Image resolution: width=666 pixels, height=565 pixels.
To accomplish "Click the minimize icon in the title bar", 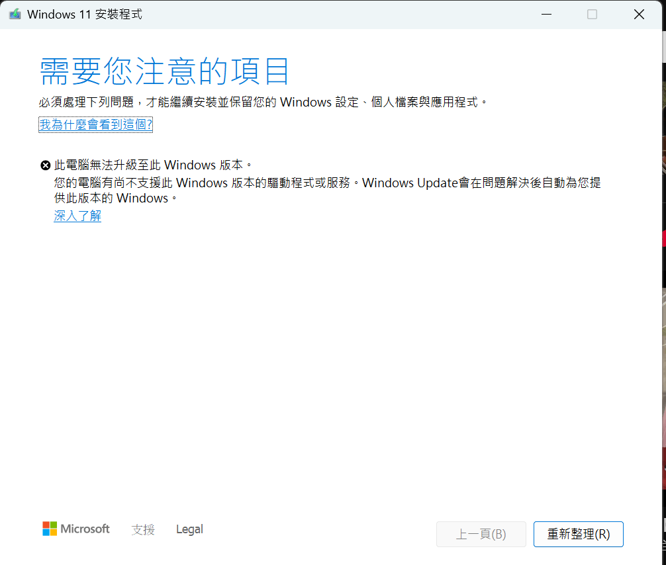I will click(546, 13).
